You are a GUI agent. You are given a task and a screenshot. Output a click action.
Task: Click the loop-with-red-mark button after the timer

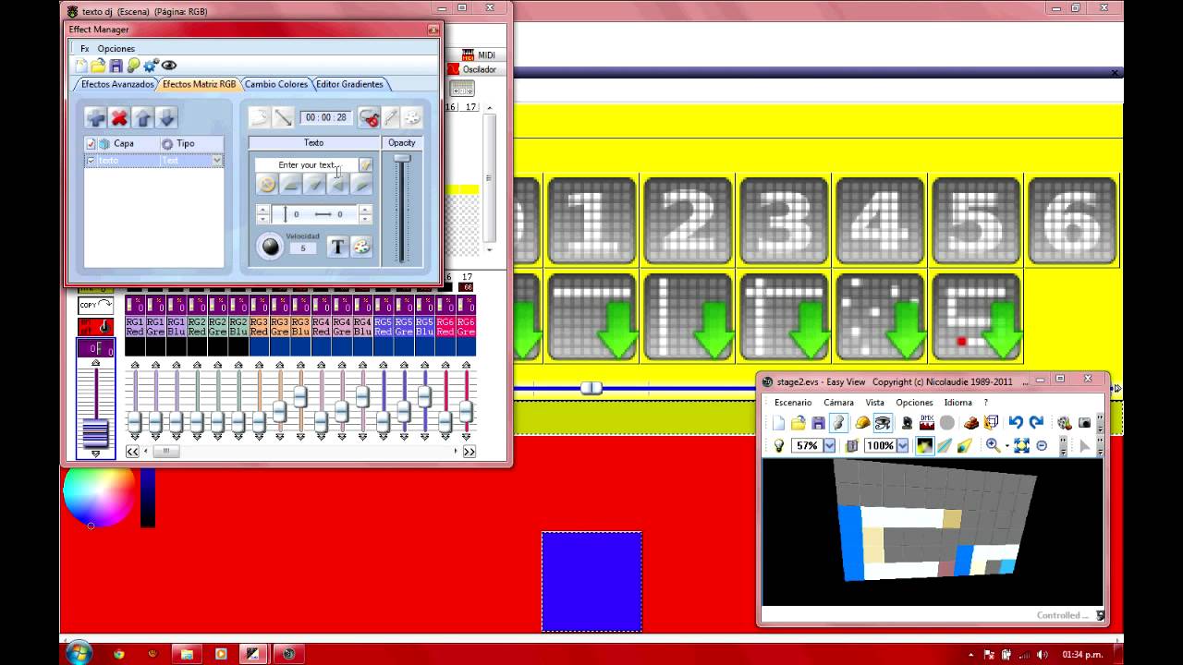[x=369, y=117]
